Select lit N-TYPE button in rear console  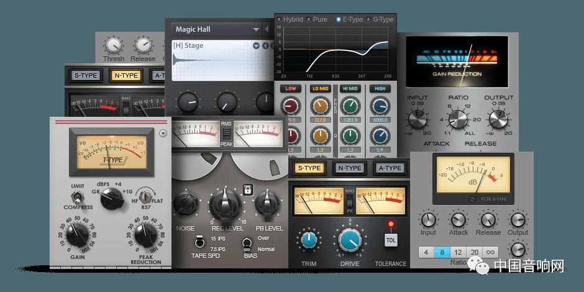coord(126,76)
